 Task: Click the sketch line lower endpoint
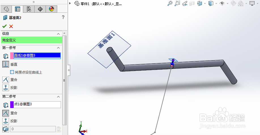point(155,132)
